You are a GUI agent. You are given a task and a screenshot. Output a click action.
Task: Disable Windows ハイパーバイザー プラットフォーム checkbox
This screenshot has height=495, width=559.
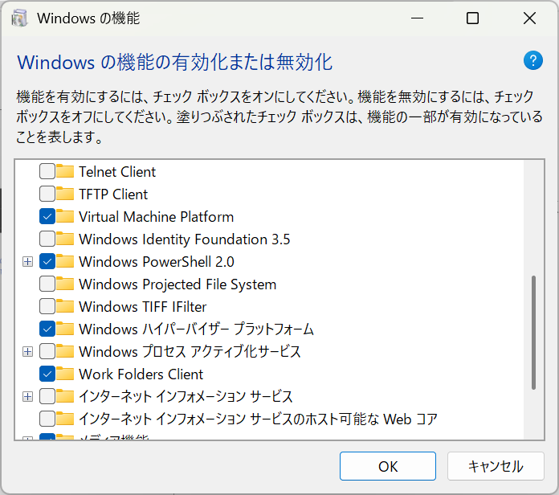(x=47, y=329)
